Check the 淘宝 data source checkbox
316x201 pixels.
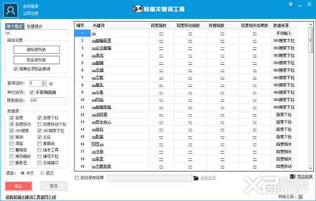click(x=12, y=144)
